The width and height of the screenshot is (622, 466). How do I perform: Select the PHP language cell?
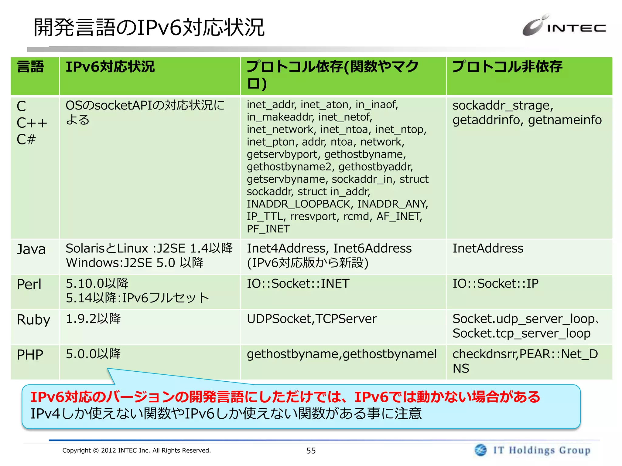(x=35, y=362)
